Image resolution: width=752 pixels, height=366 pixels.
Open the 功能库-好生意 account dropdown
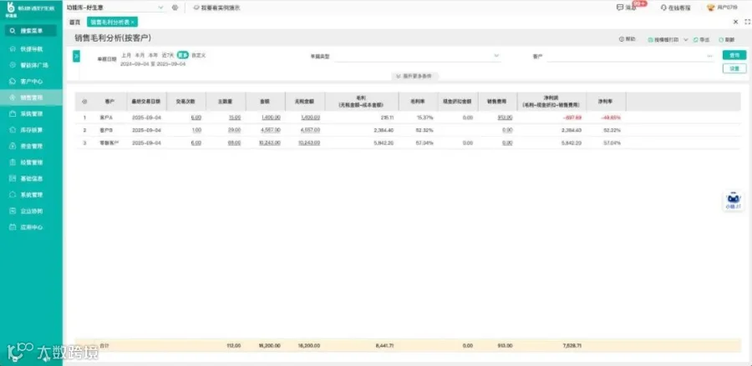[115, 8]
